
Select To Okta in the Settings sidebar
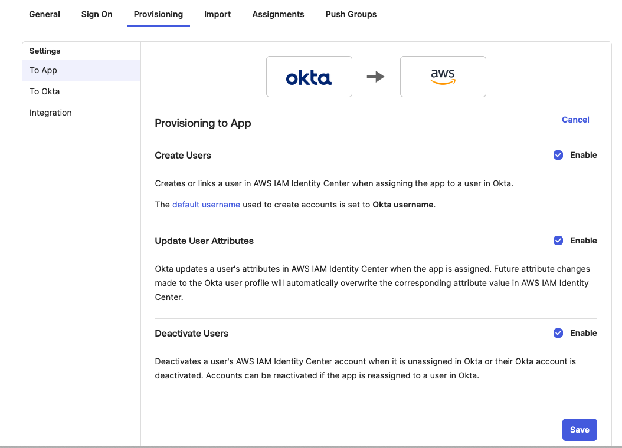coord(44,91)
